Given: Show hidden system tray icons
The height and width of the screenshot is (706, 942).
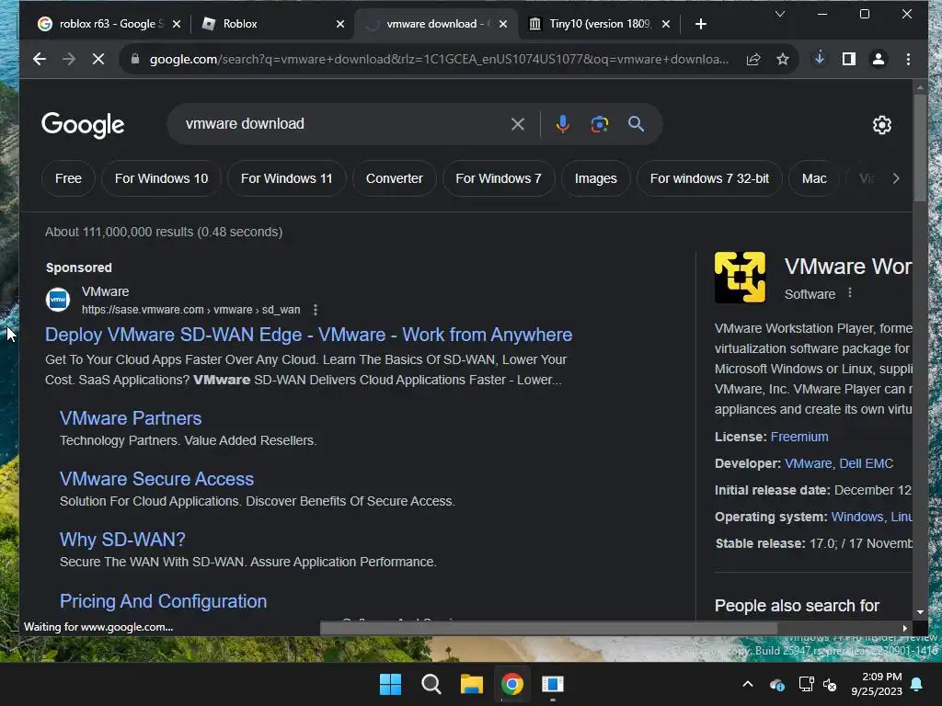Looking at the screenshot, I should coord(747,684).
